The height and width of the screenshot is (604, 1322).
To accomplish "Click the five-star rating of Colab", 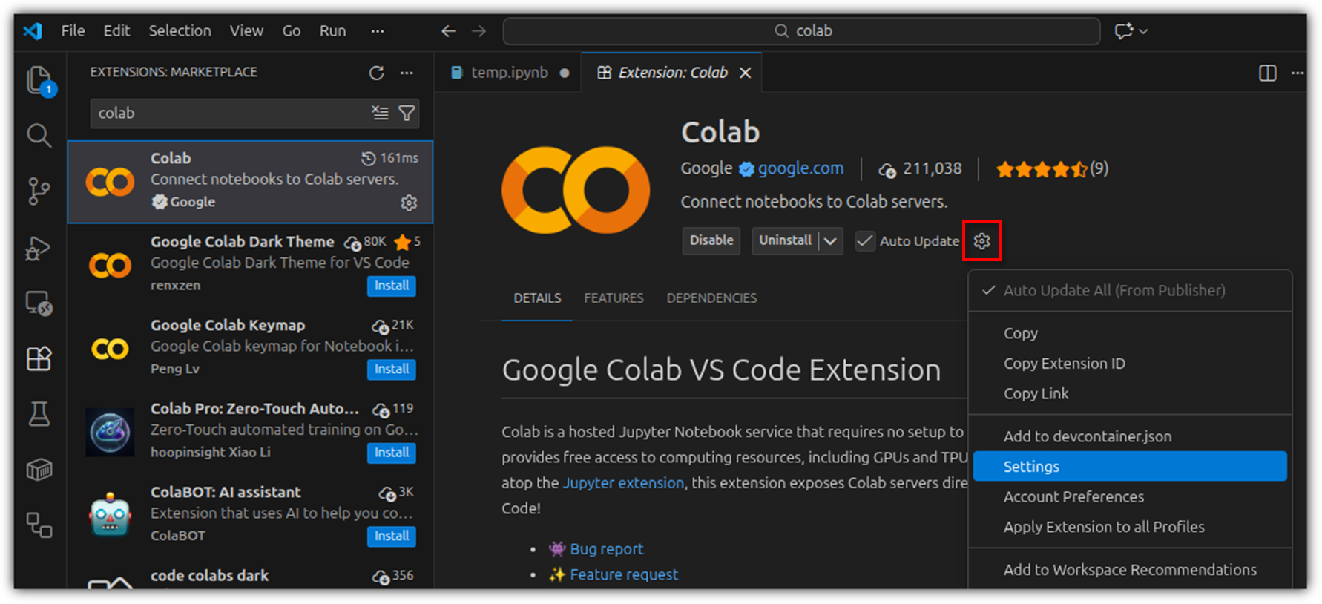I will (1042, 169).
